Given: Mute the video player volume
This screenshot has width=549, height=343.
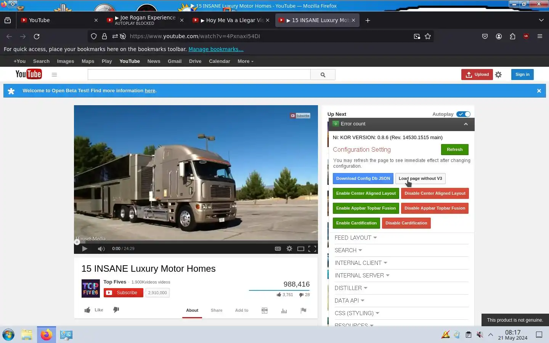Looking at the screenshot, I should point(101,248).
